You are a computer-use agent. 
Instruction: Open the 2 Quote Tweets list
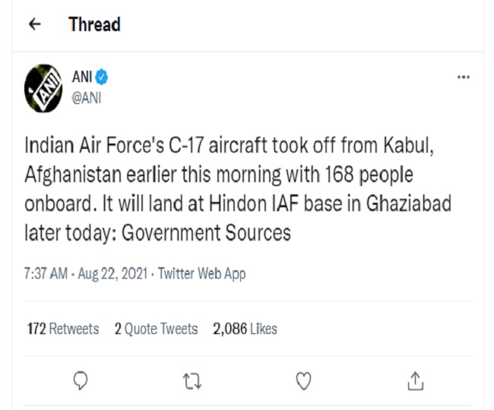tap(156, 329)
